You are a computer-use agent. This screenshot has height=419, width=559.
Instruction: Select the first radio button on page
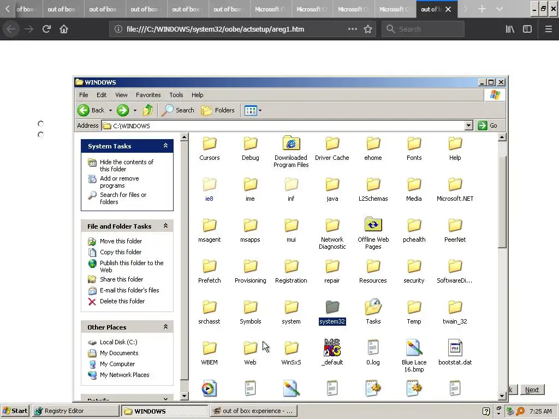pos(40,124)
